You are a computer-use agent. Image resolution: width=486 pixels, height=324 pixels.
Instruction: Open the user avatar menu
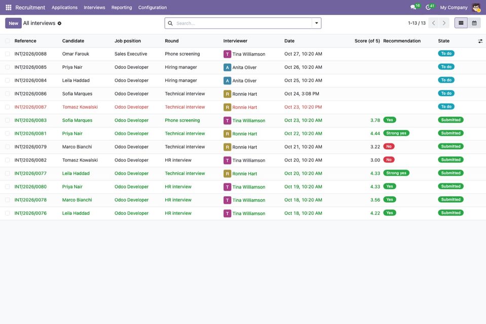pyautogui.click(x=476, y=8)
